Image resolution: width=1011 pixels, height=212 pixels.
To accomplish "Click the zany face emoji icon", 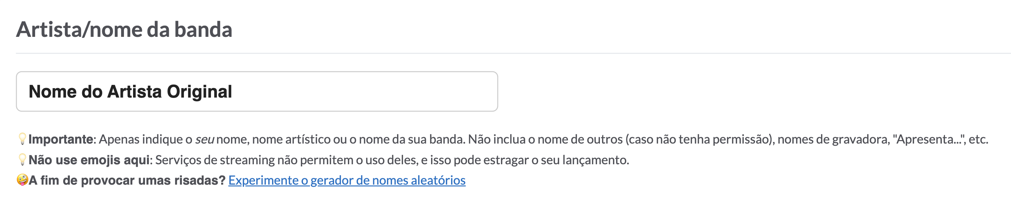I will (22, 180).
